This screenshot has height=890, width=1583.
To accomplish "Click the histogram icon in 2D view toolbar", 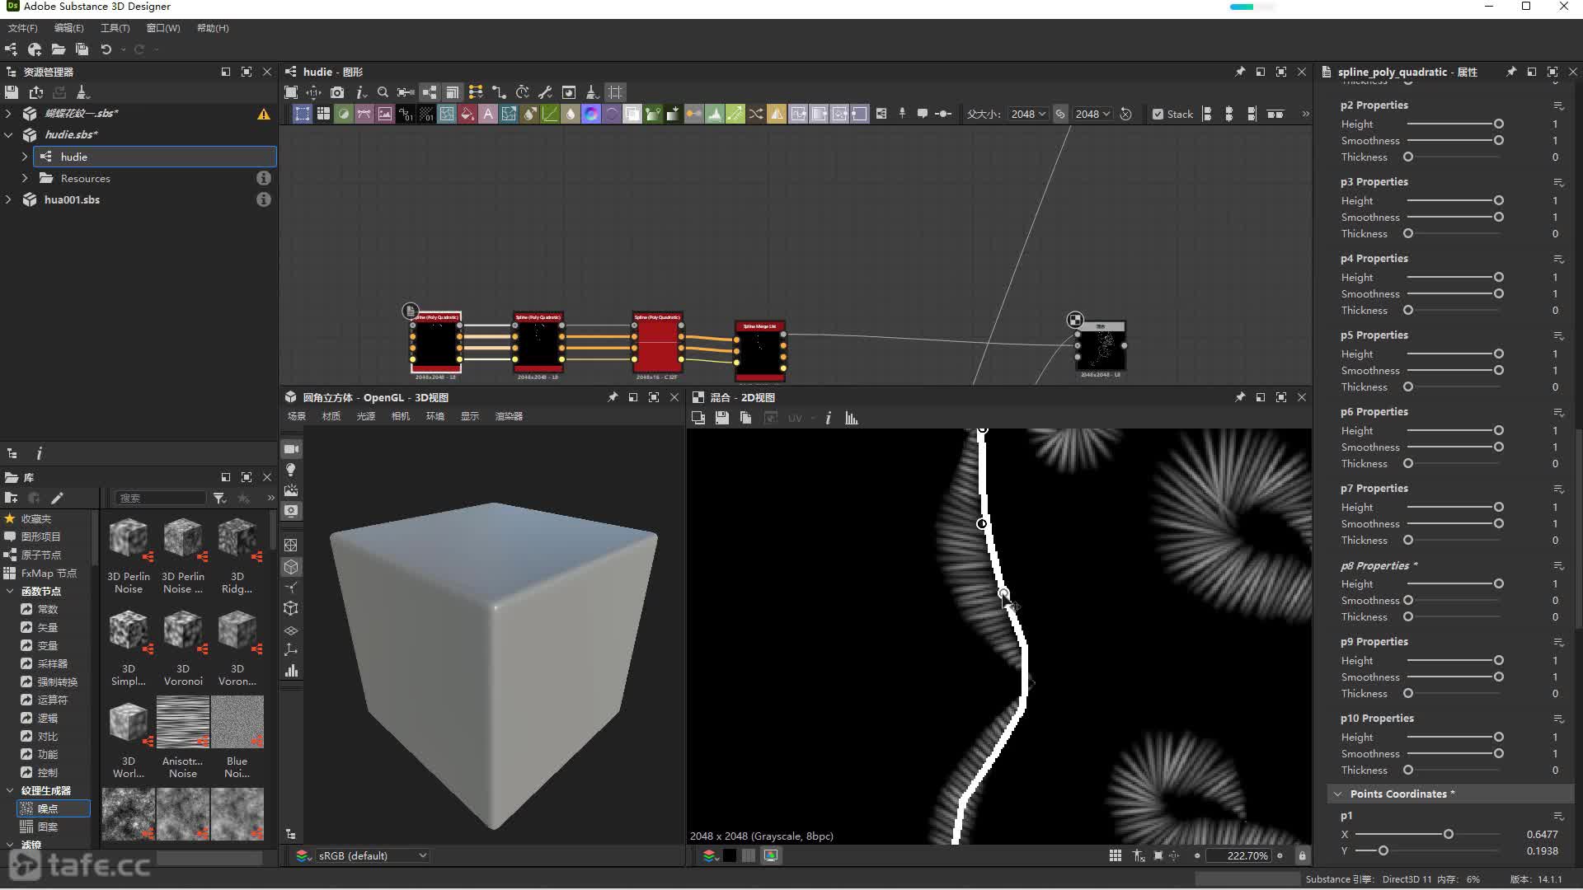I will click(852, 419).
